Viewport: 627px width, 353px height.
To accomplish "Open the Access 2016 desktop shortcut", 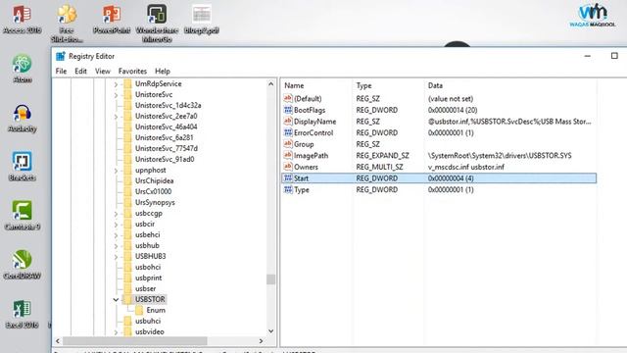I will pos(22,19).
